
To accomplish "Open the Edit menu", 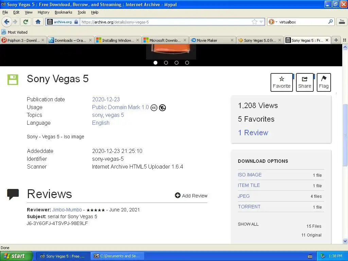I will point(16,12).
